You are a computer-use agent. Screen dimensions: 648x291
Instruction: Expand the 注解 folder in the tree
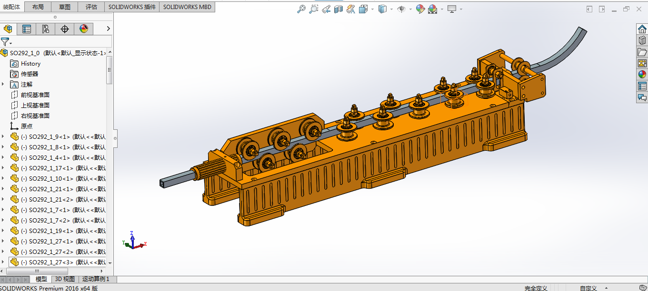coord(3,84)
